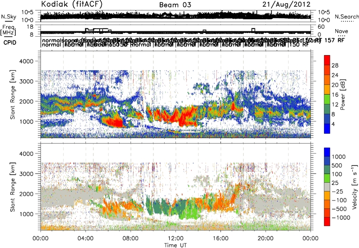Image resolution: width=359 pixels, height=248 pixels.
Task: Click the "18" frequency tick label
Action: [x=30, y=27]
